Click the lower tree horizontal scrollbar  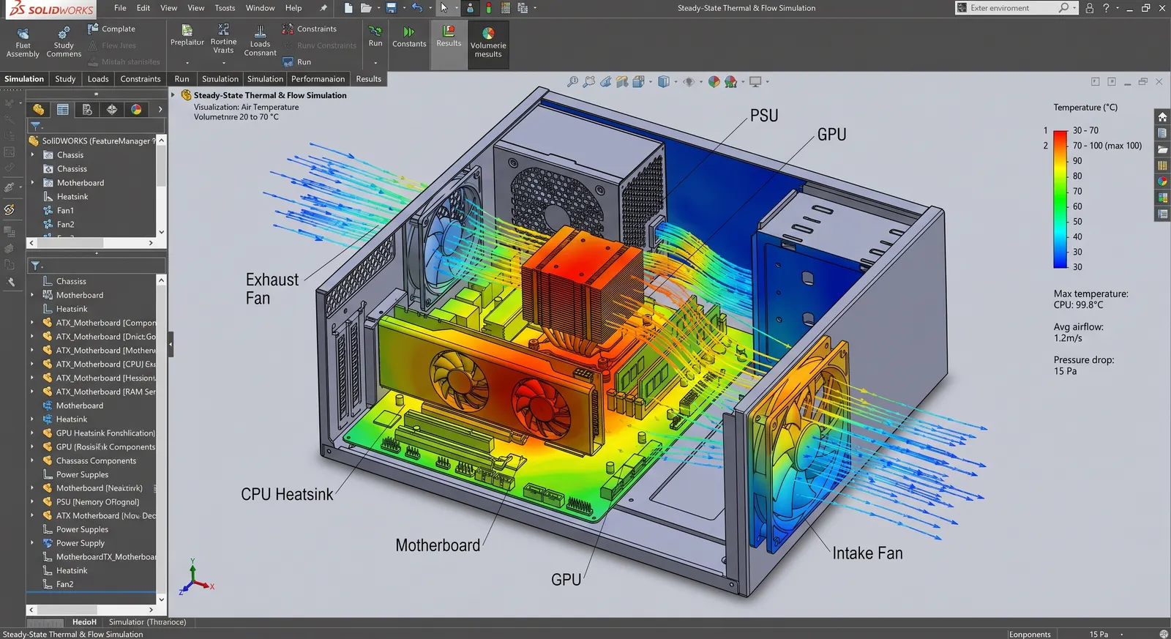coord(91,609)
